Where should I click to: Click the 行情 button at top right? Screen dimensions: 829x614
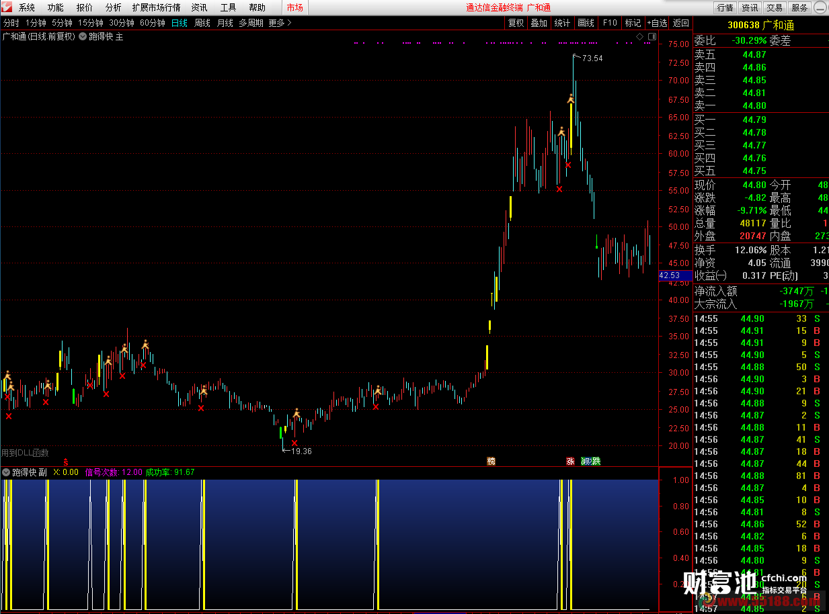pos(725,7)
